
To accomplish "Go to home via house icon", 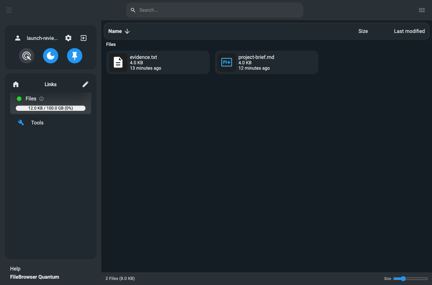I will (16, 84).
